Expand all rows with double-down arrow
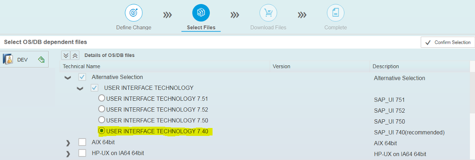The height and width of the screenshot is (160, 475). [66, 55]
